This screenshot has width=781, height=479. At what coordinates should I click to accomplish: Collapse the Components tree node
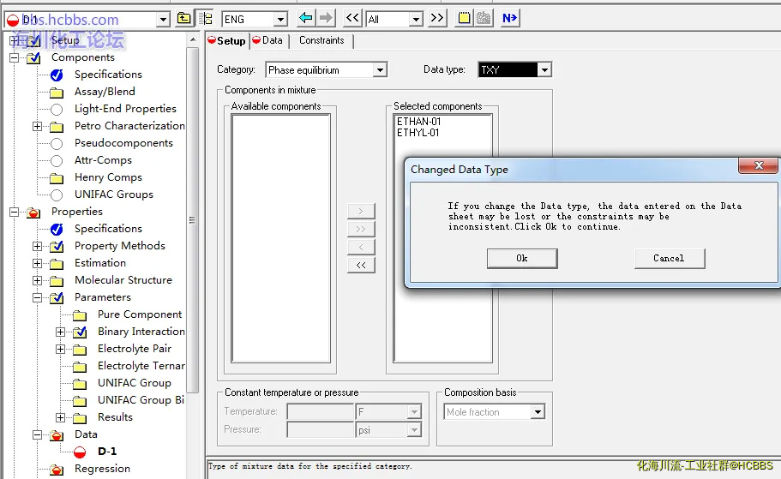pyautogui.click(x=14, y=57)
